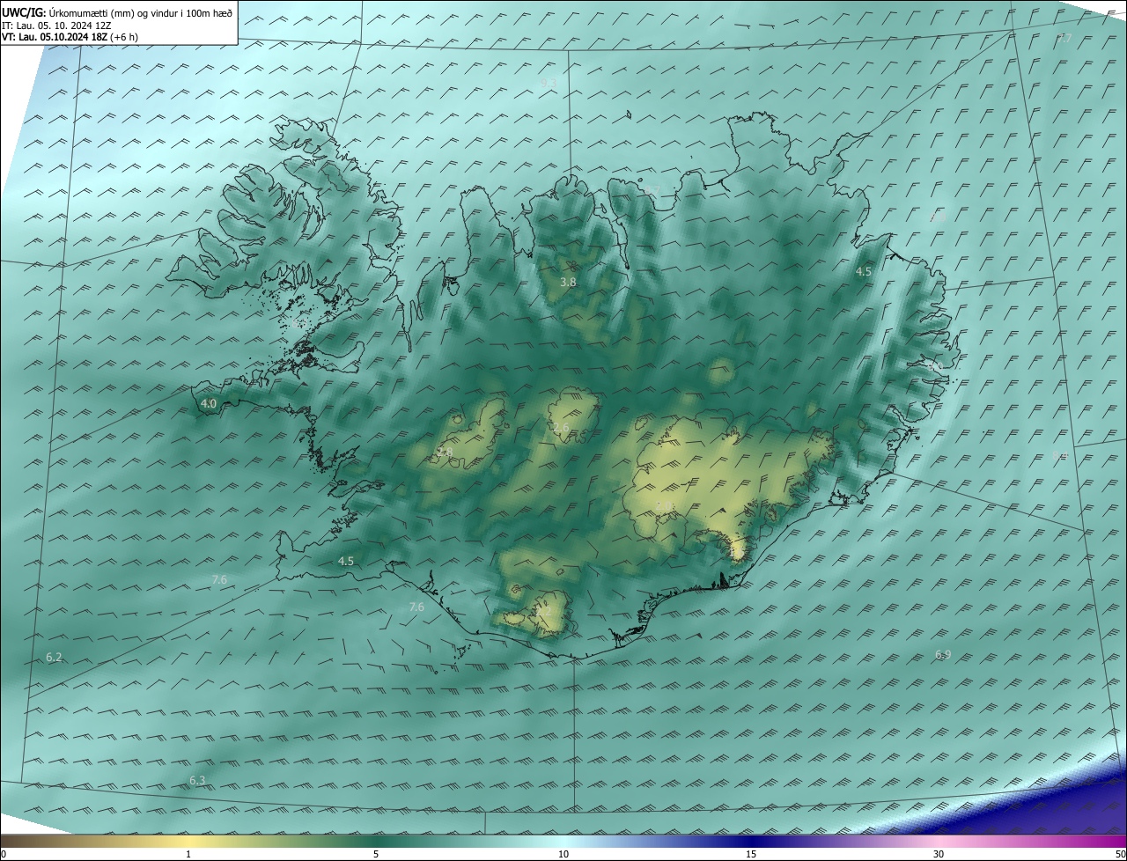Click the colorbar tick label "5"

[376, 855]
